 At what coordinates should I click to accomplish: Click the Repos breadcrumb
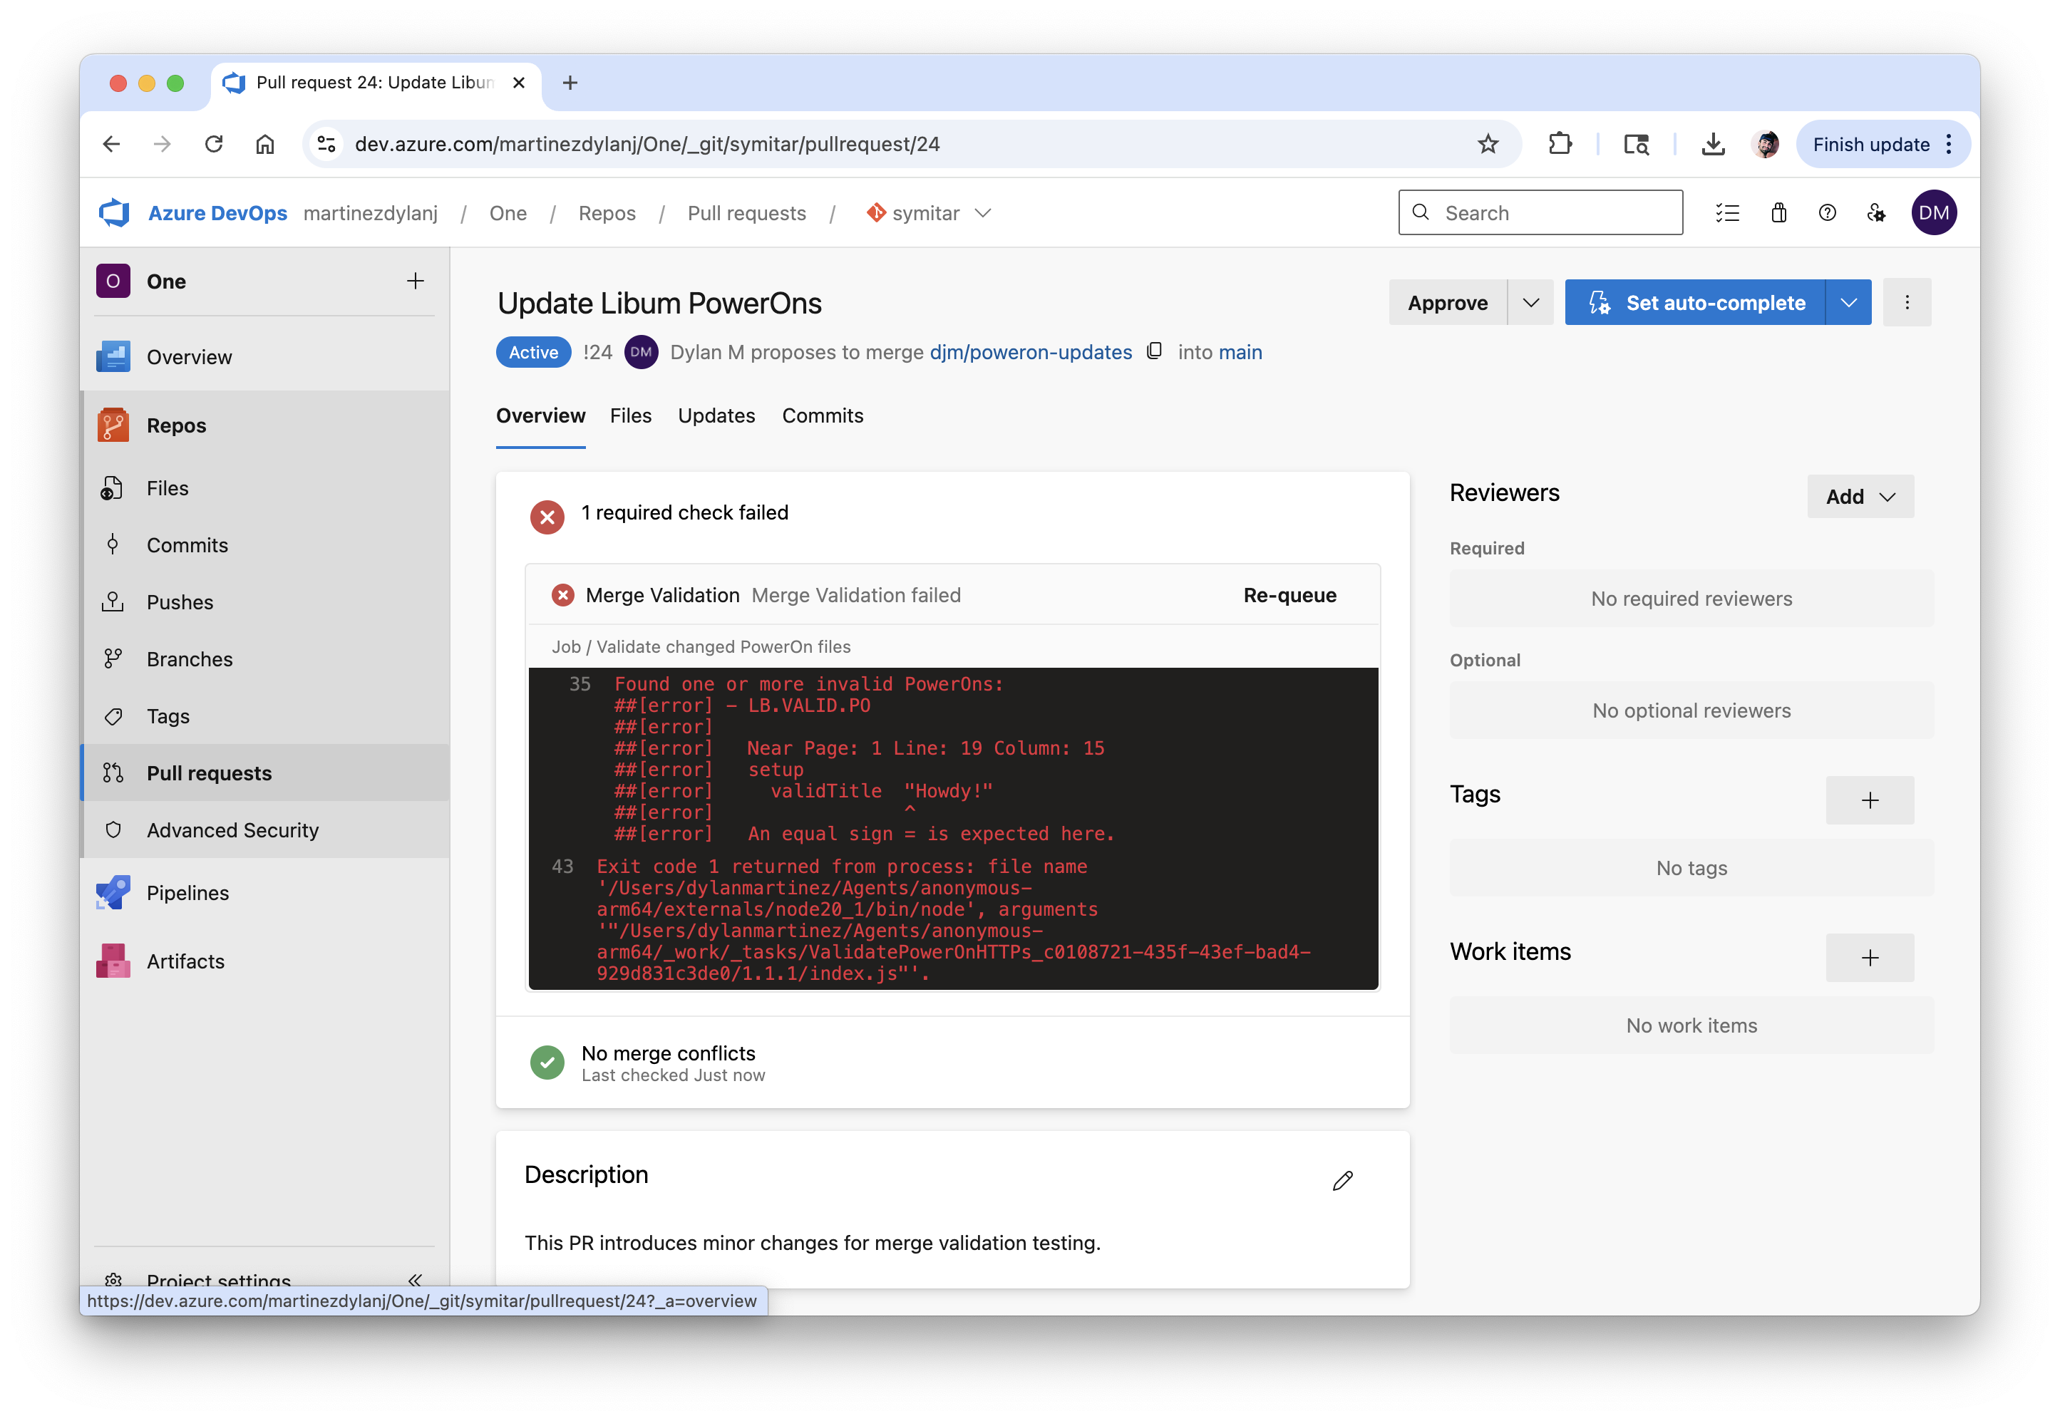coord(607,214)
